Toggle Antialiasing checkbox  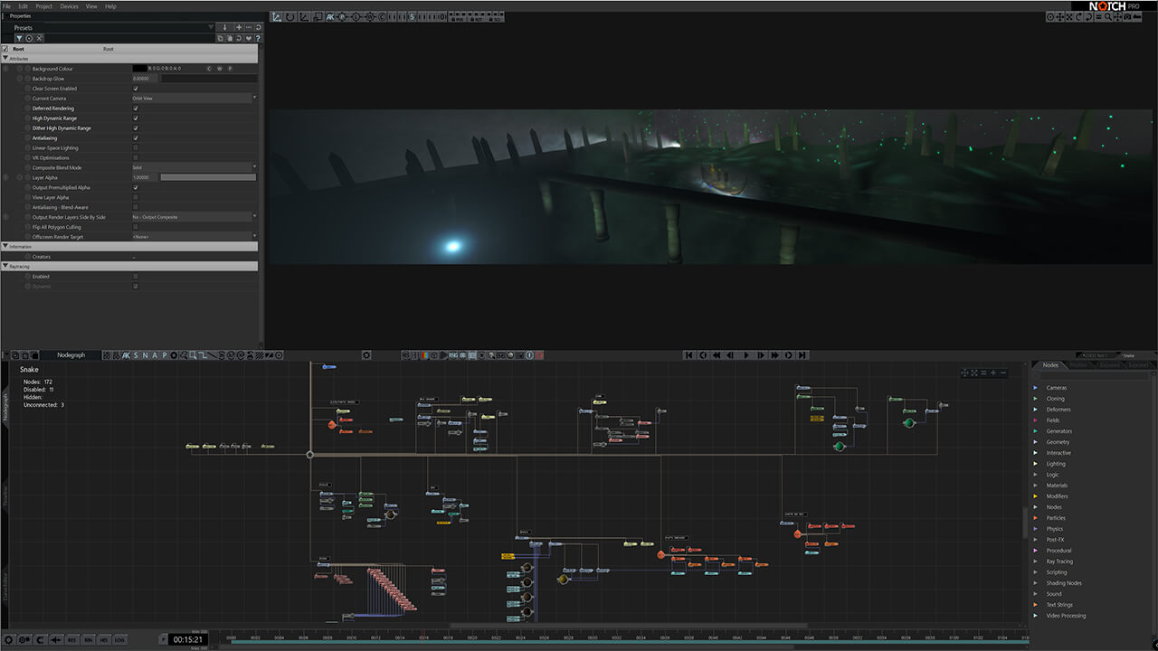pyautogui.click(x=136, y=138)
